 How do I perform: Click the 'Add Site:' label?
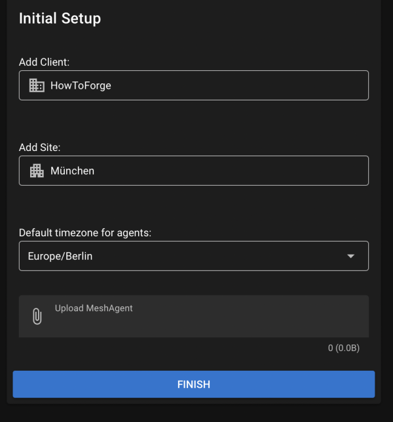tap(39, 147)
